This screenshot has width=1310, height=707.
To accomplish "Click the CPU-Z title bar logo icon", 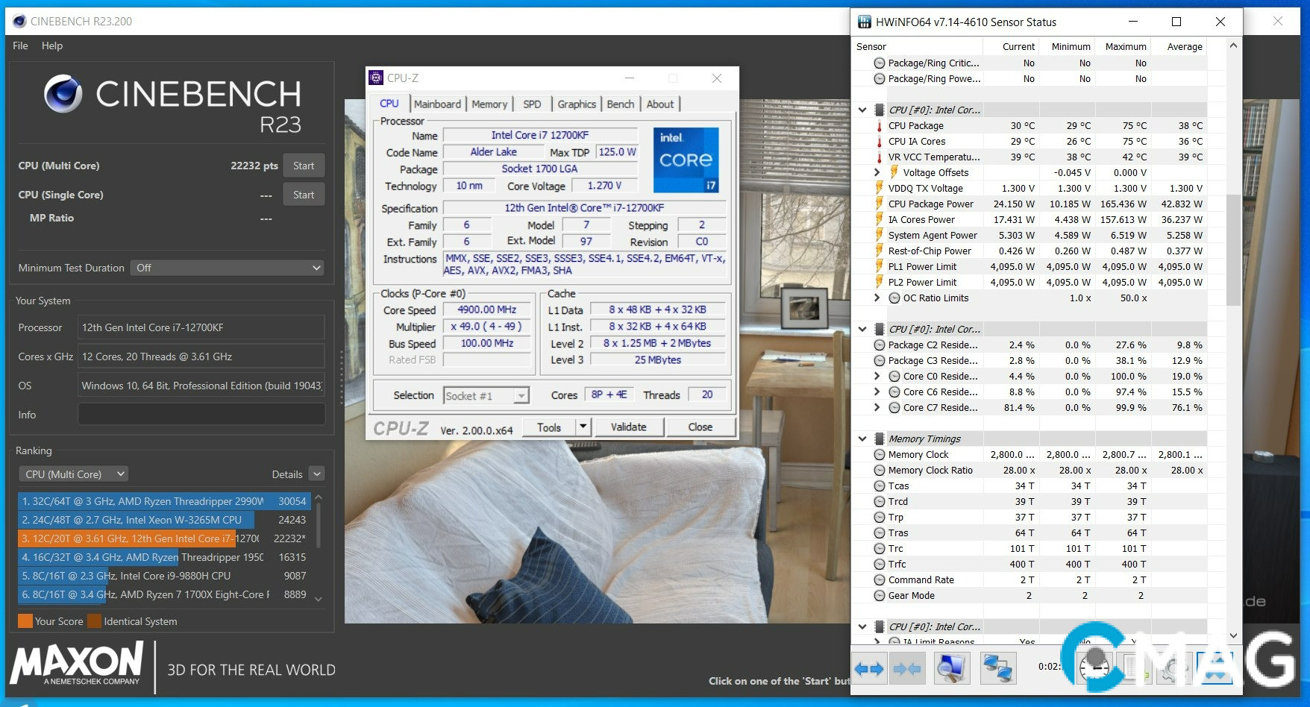I will (376, 78).
